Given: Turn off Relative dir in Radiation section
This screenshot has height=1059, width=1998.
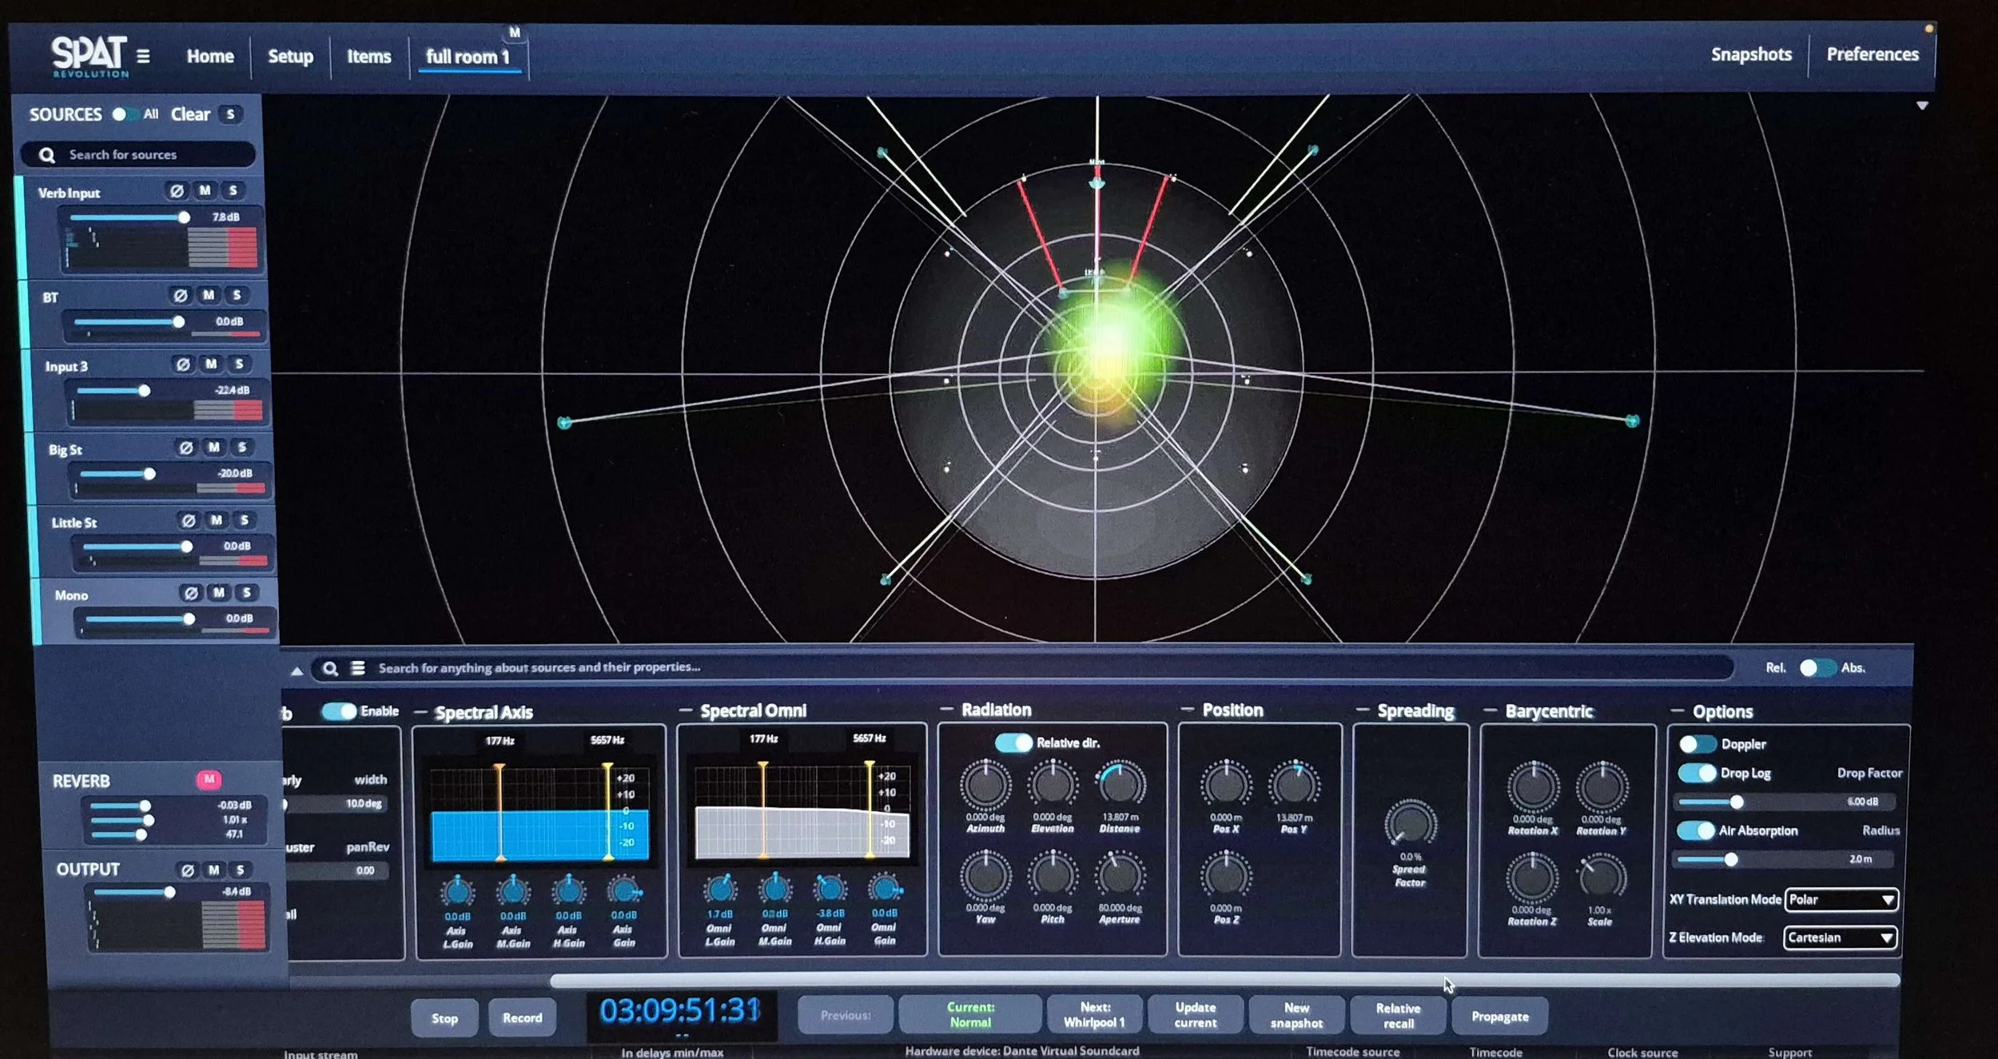Looking at the screenshot, I should (1014, 742).
